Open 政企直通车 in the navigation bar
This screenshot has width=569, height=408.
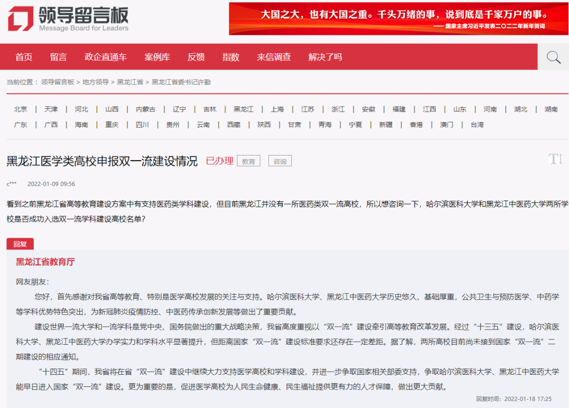(105, 57)
